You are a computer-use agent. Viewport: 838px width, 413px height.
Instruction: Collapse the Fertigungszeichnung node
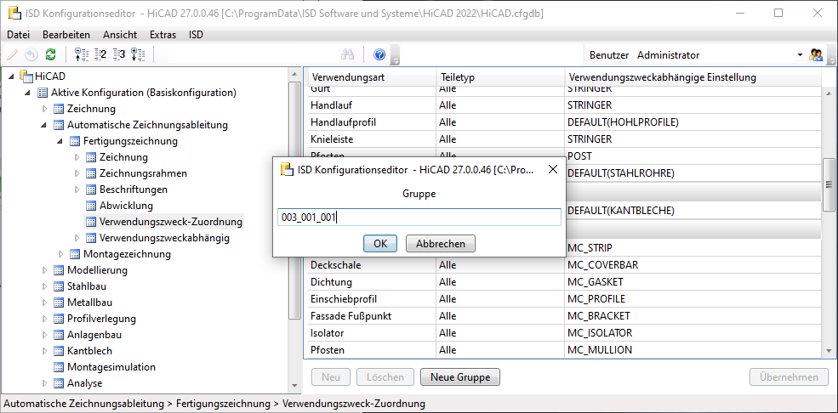[x=60, y=141]
